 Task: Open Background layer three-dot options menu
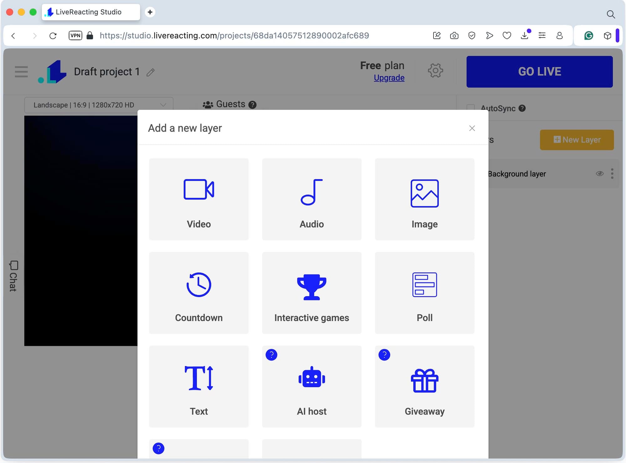pos(612,173)
